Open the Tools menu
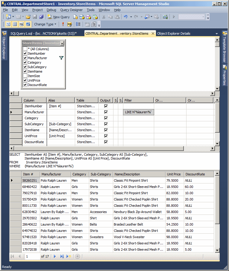The height and width of the screenshot is (271, 229). pos(90,10)
